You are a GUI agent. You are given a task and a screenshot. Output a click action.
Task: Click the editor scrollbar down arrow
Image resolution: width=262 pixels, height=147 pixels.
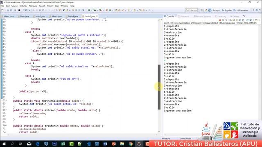click(x=159, y=131)
